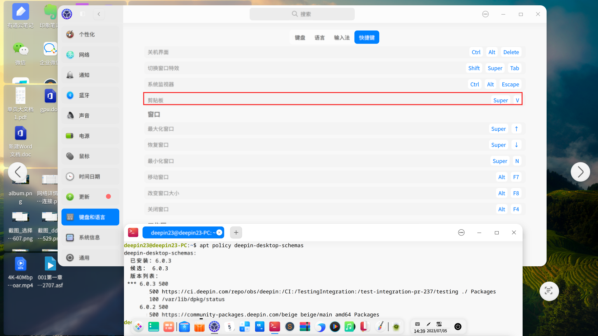Click the back arrow in Control Center

(99, 14)
